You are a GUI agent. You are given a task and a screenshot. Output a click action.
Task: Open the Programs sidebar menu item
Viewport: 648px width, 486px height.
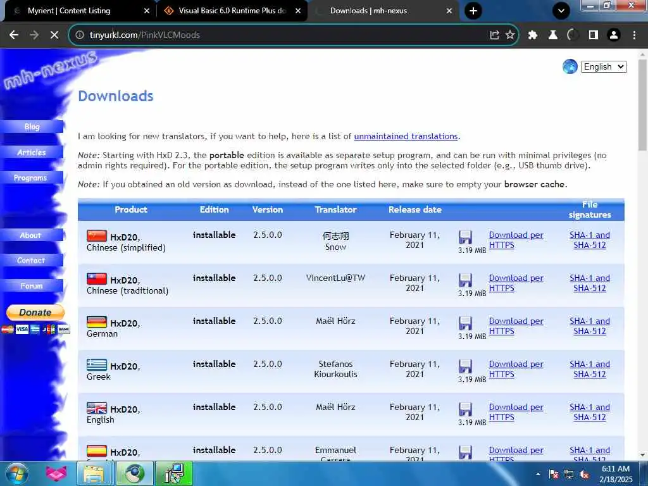pyautogui.click(x=30, y=178)
